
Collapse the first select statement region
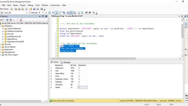58,29
